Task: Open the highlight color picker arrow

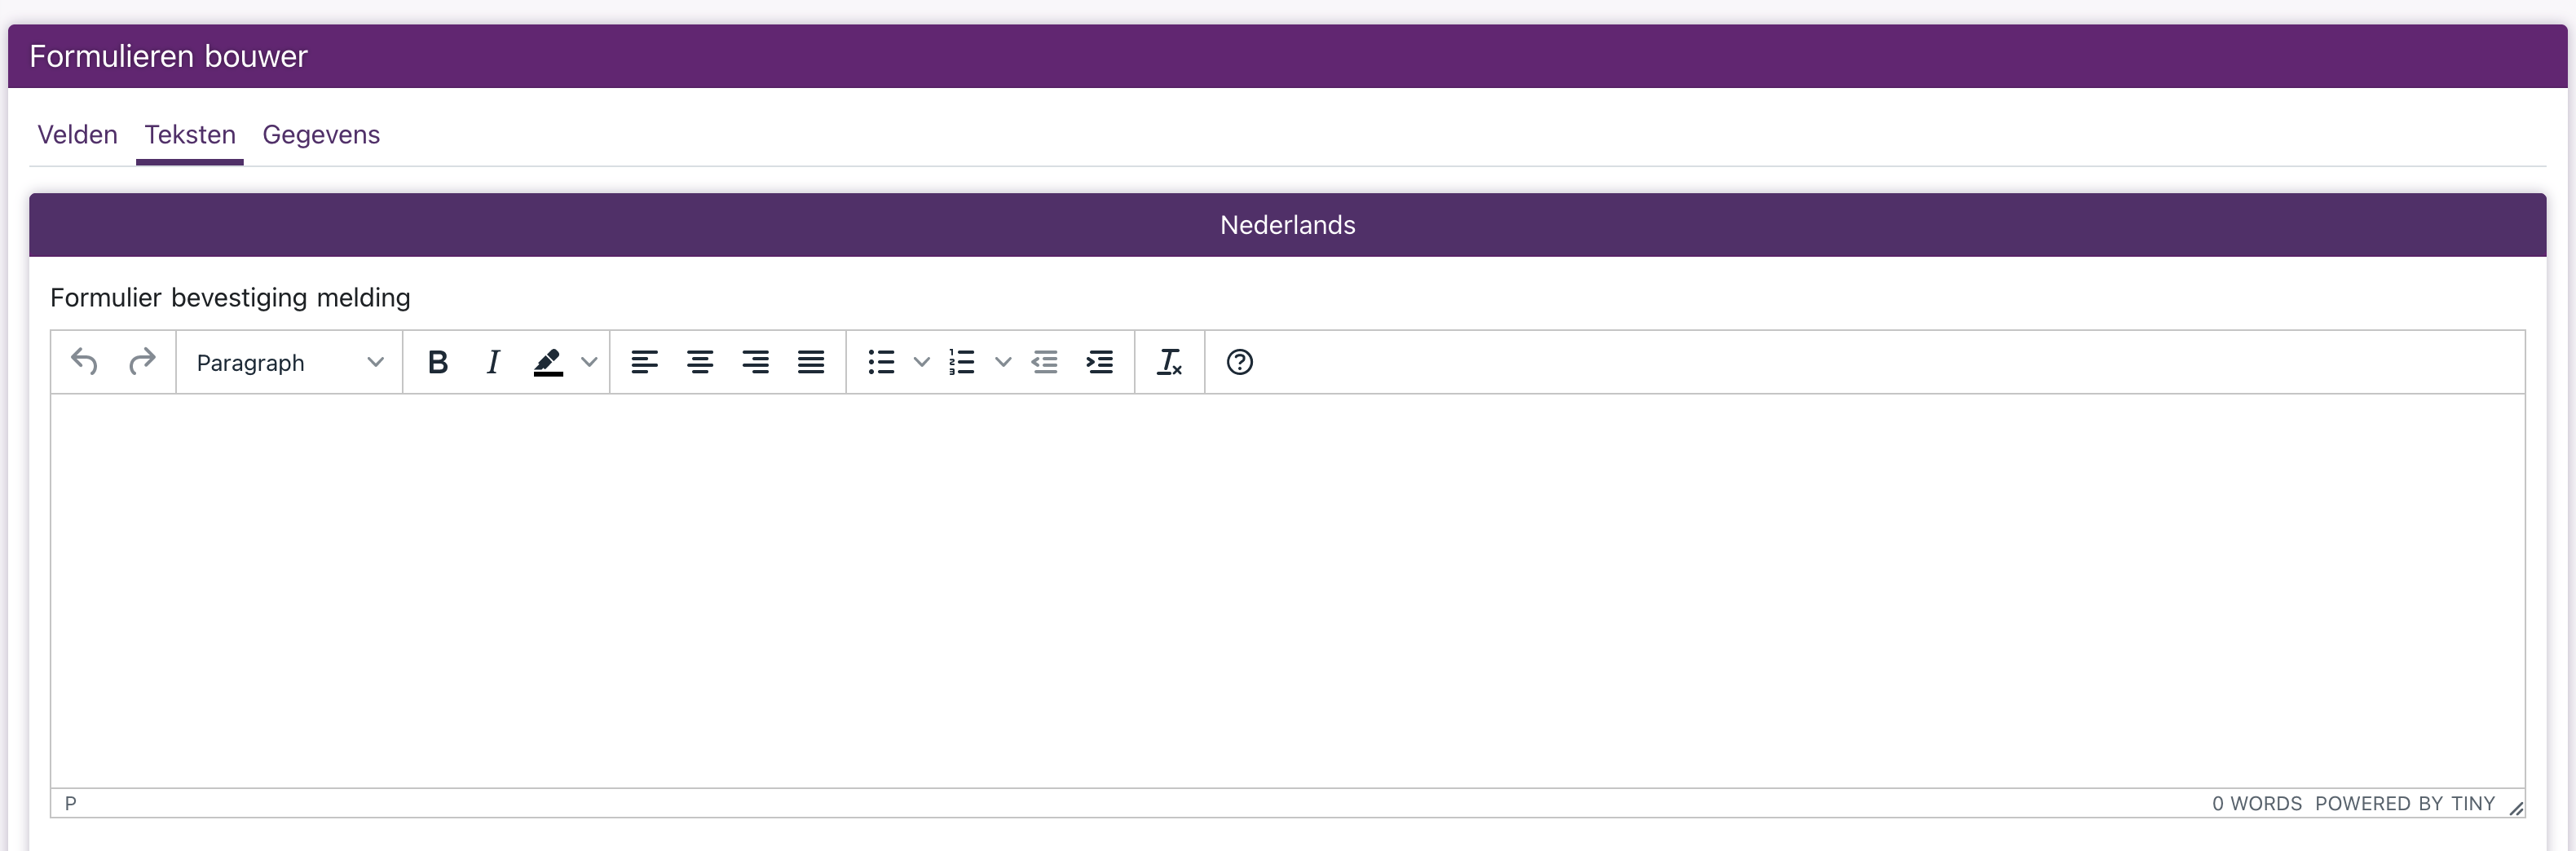Action: tap(590, 362)
